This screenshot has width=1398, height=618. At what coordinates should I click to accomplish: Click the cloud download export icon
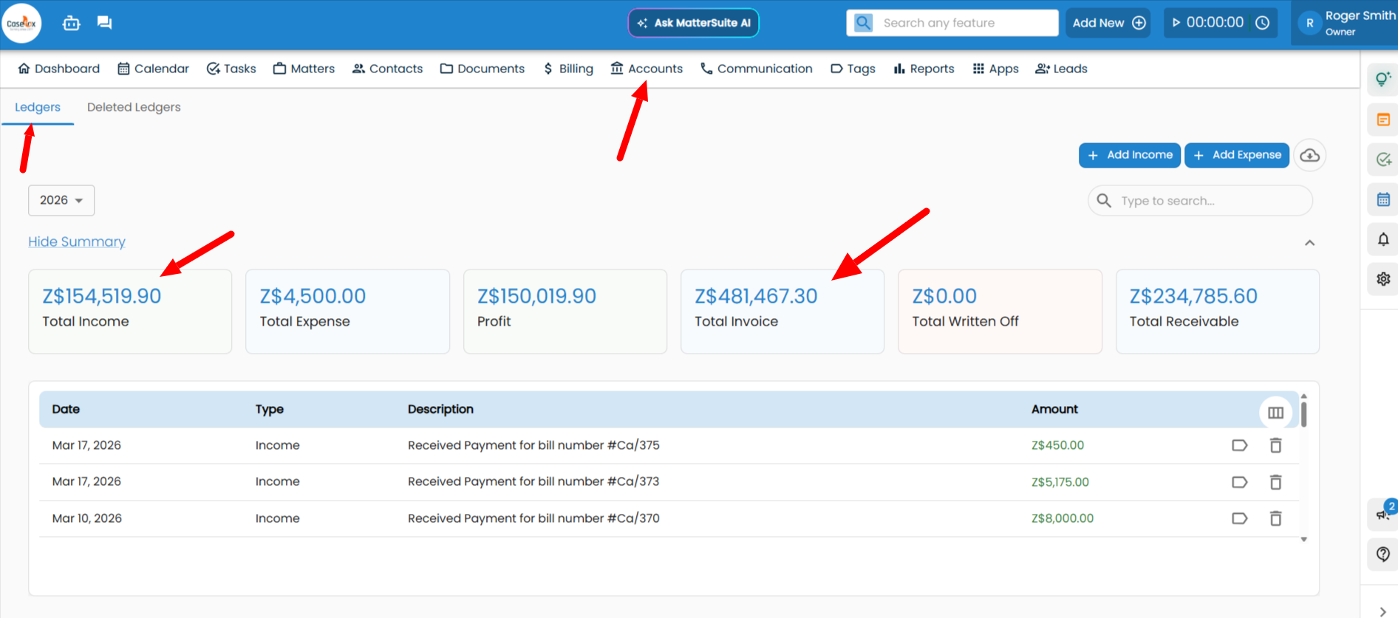[x=1309, y=155]
